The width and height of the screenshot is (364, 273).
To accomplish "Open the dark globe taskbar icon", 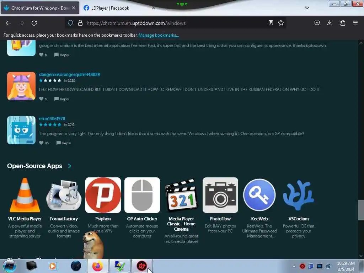I will (x=76, y=266).
